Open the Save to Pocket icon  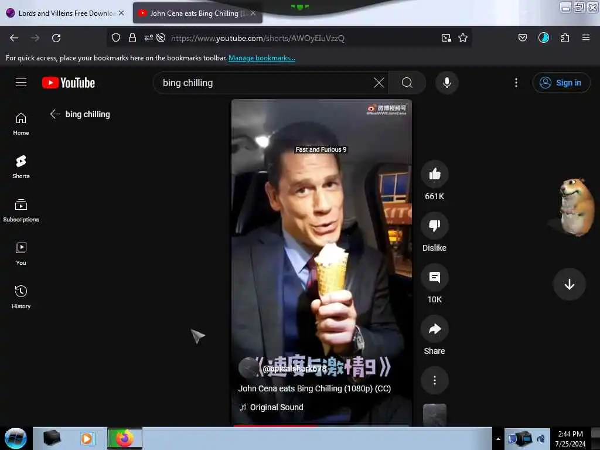click(x=523, y=37)
